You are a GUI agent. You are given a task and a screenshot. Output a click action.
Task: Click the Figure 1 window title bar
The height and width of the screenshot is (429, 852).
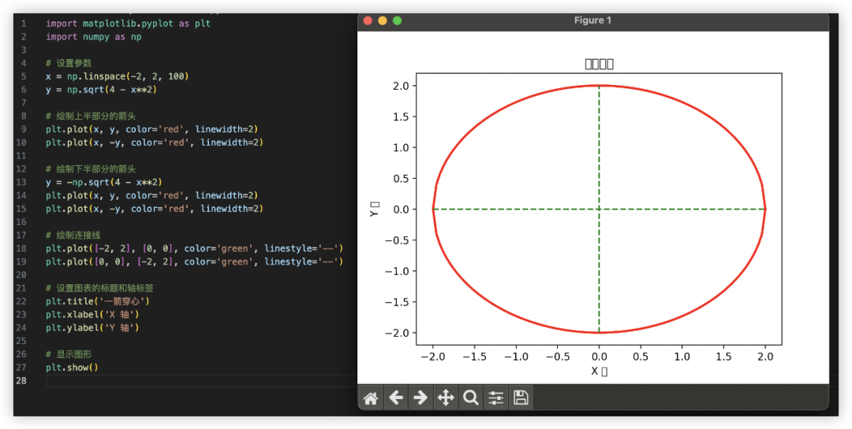592,20
